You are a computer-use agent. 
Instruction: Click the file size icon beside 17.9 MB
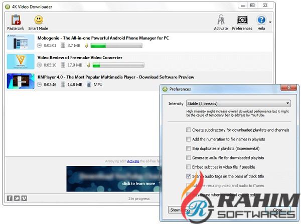[63, 65]
